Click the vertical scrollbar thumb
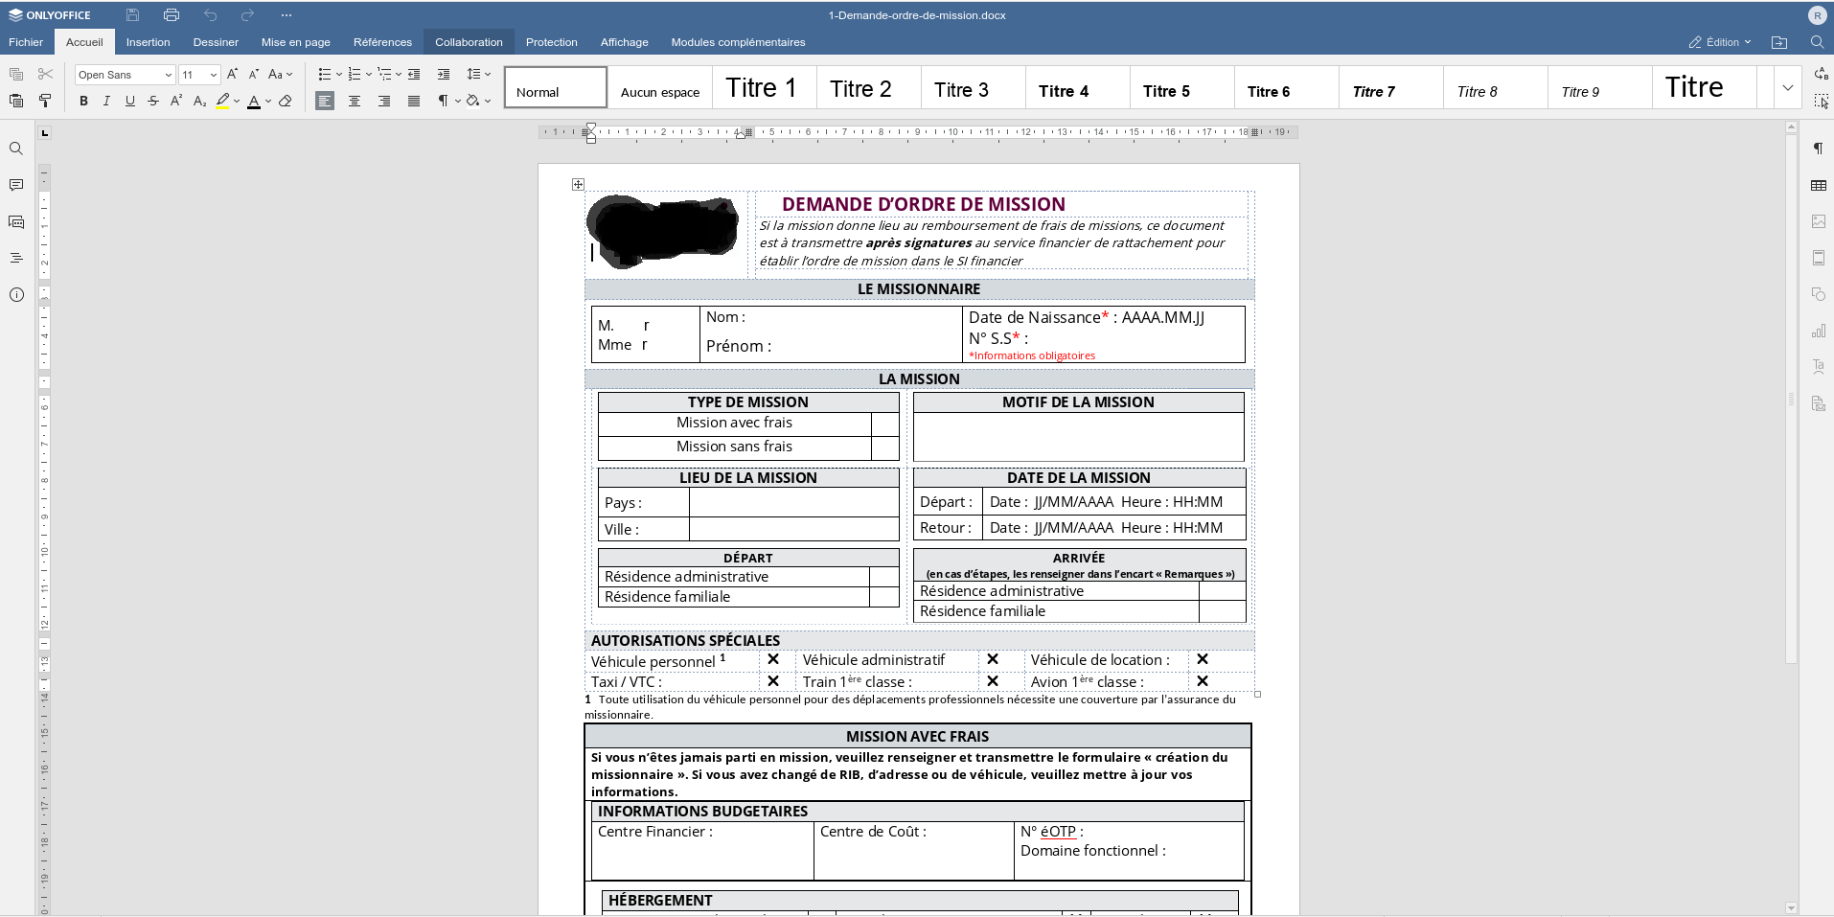The height and width of the screenshot is (917, 1834). click(1791, 399)
